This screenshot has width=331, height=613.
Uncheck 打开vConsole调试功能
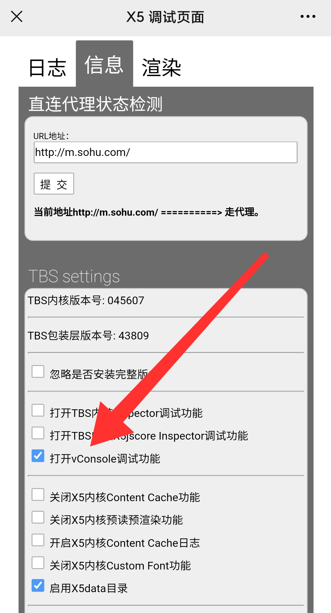tap(38, 456)
